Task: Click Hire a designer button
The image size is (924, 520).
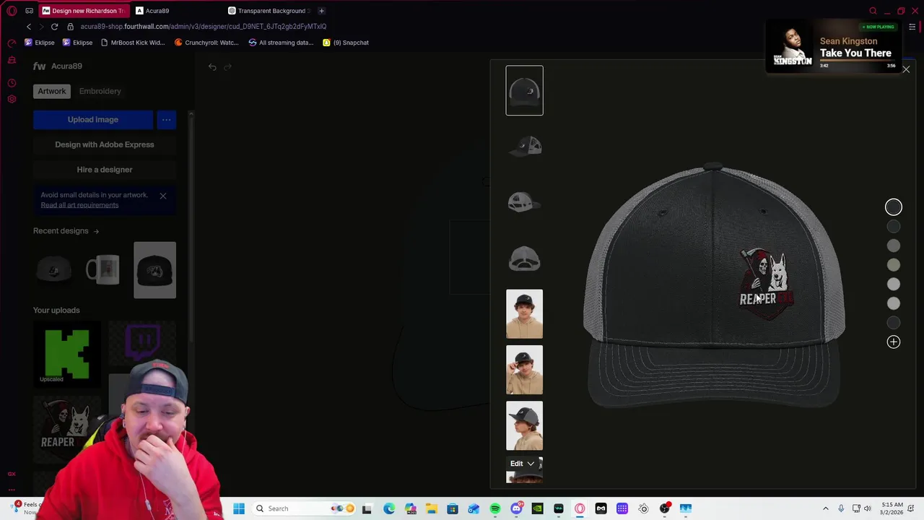Action: (x=105, y=170)
